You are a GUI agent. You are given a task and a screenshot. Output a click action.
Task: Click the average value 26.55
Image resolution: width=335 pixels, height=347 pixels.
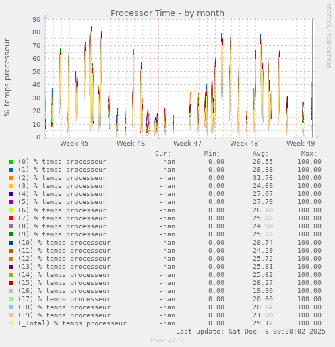[x=263, y=162]
